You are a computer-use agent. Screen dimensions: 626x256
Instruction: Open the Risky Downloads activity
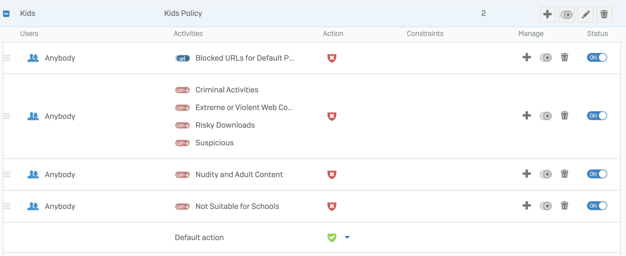click(225, 125)
